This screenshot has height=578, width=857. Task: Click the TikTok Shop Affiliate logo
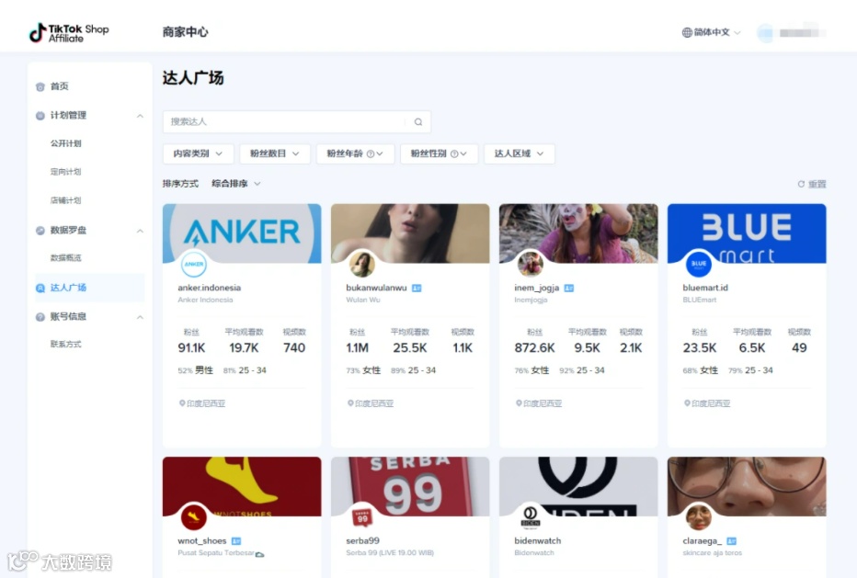(69, 33)
